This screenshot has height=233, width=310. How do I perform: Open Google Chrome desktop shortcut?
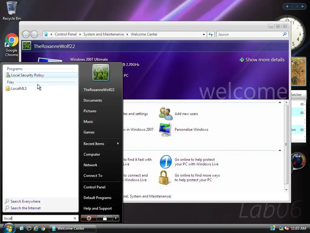tap(12, 45)
